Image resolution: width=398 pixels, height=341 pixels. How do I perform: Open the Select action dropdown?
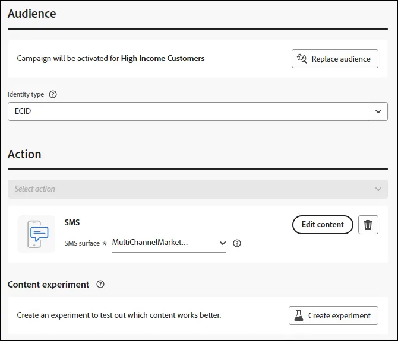[198, 189]
